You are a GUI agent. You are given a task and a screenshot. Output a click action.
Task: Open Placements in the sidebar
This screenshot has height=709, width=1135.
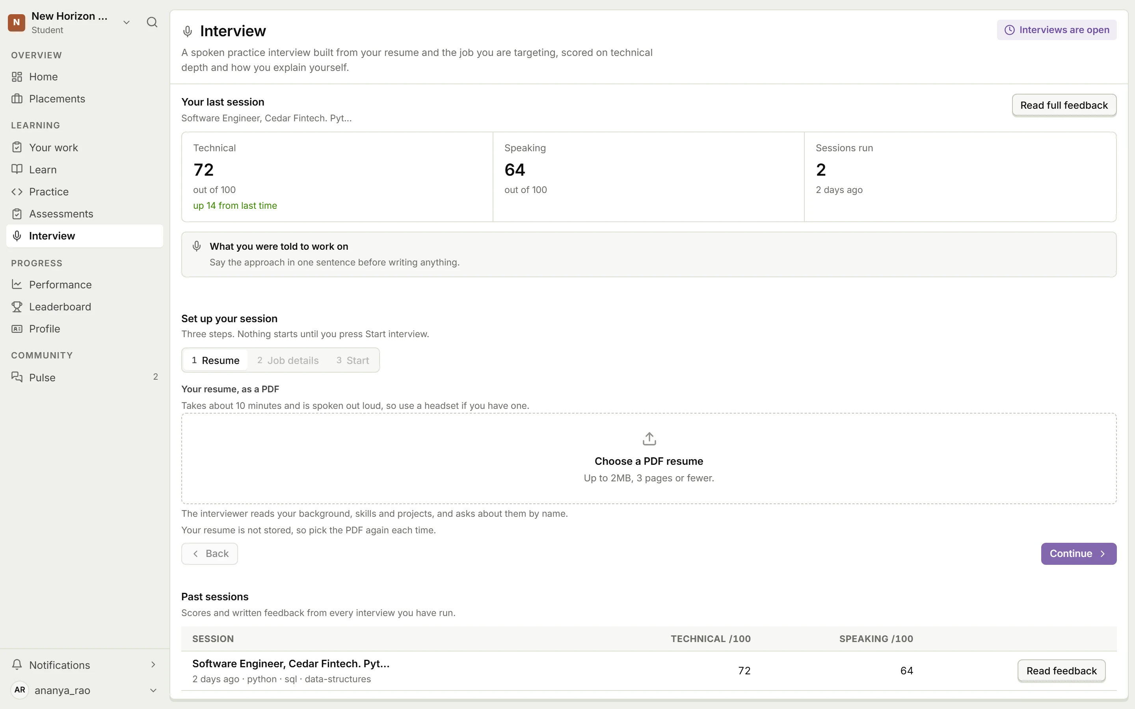tap(84, 98)
